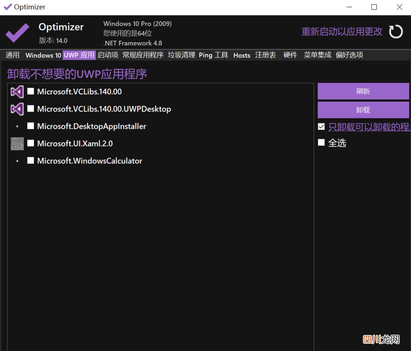
Task: Click the restart circular arrow icon
Action: click(x=395, y=32)
